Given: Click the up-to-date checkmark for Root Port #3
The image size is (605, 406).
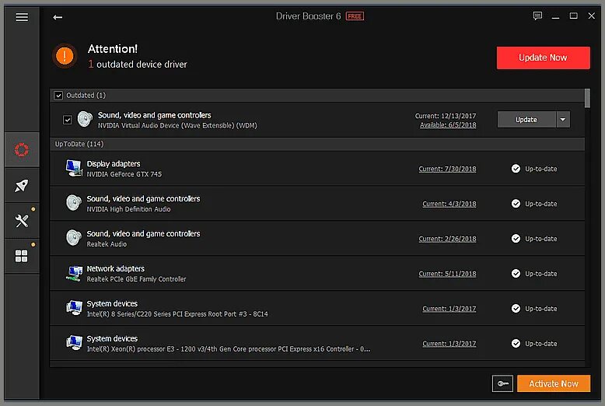Looking at the screenshot, I should 516,308.
